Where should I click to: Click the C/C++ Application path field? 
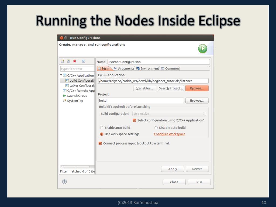coord(153,81)
